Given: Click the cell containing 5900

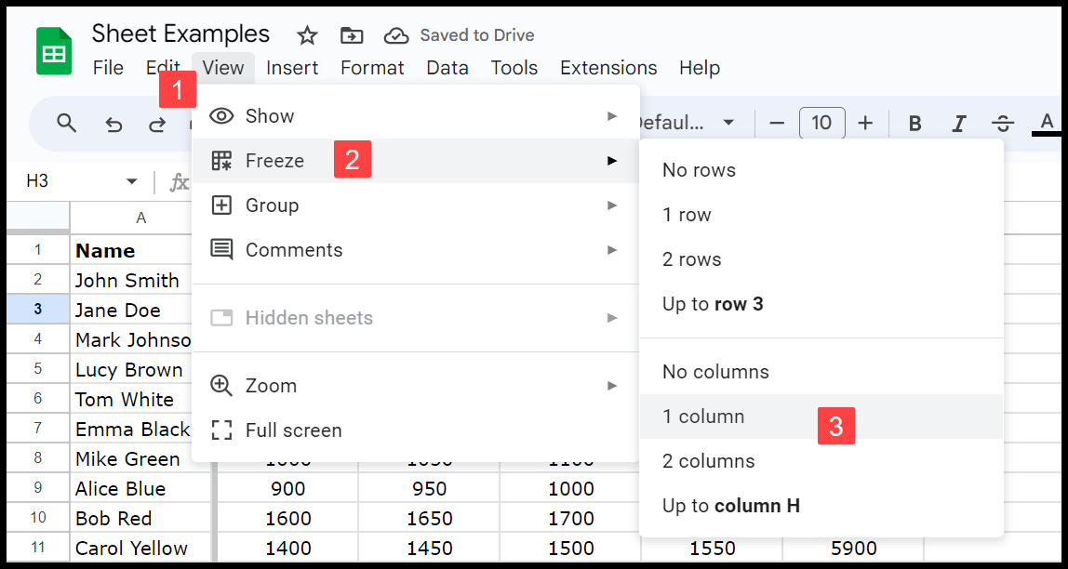Looking at the screenshot, I should click(x=853, y=549).
